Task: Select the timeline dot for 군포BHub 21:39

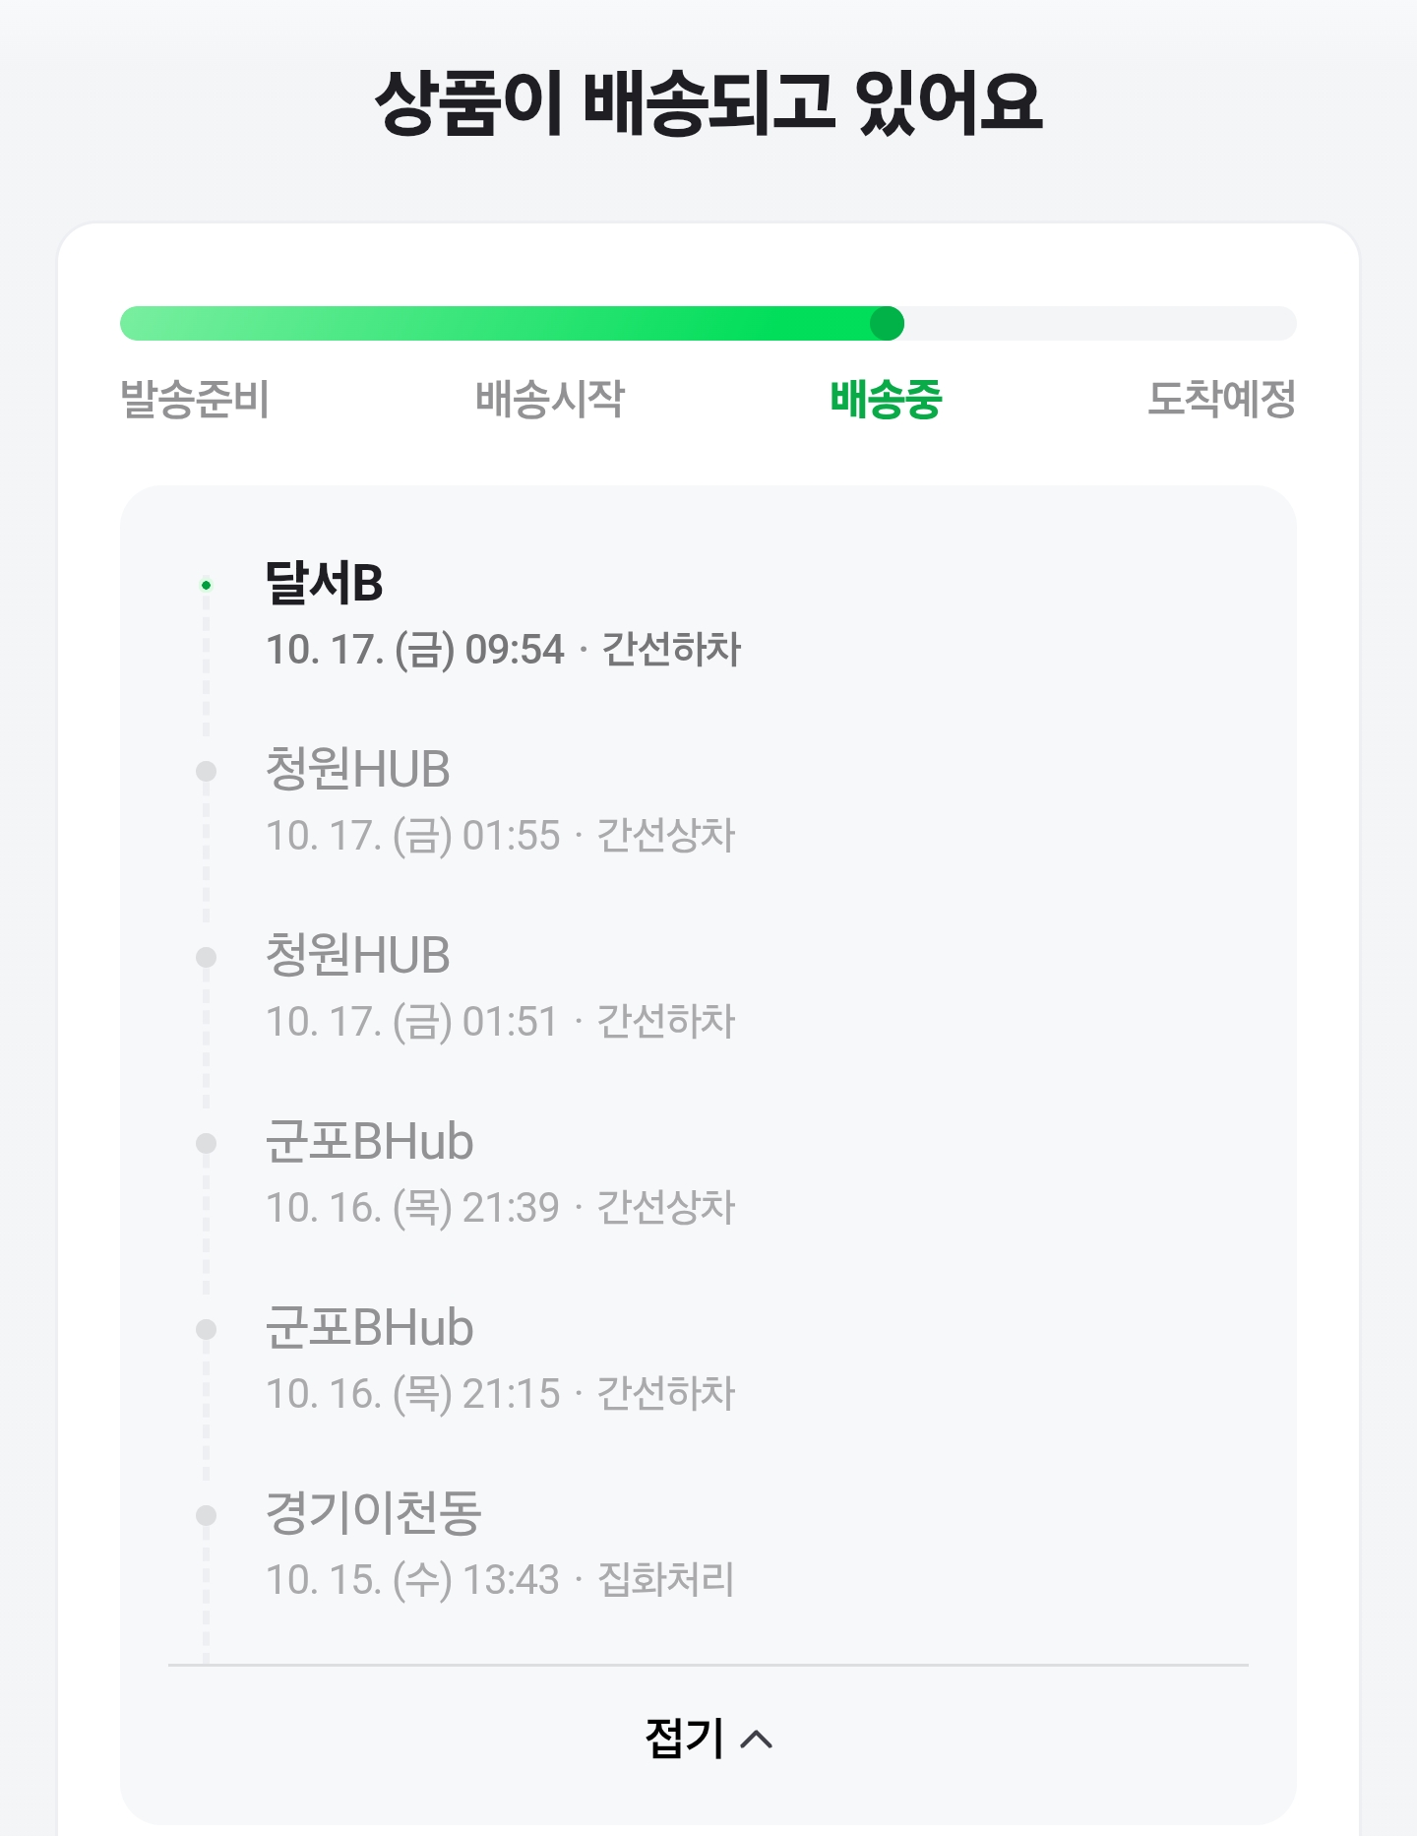Action: 206,1143
